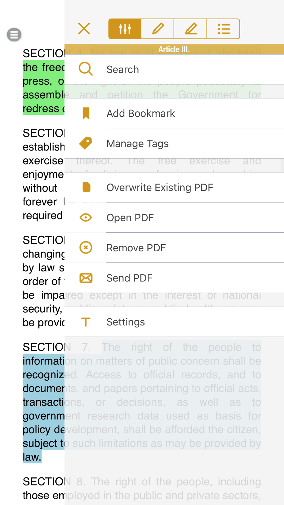Click the envelope Send PDF icon
This screenshot has height=505, width=284.
pos(86,278)
